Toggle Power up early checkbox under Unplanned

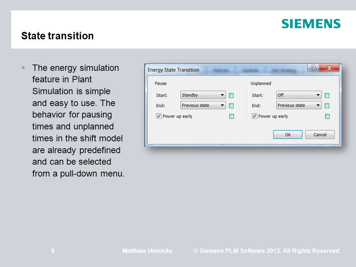tap(254, 116)
